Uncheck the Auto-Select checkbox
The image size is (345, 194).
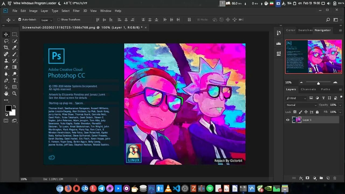pyautogui.click(x=20, y=19)
